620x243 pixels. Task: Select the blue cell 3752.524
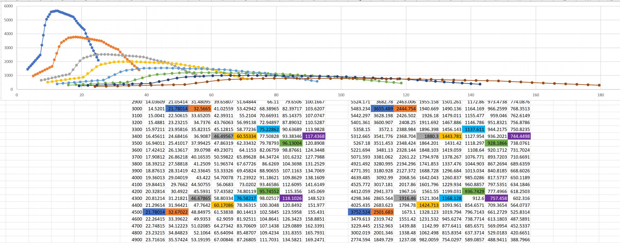[x=359, y=212]
